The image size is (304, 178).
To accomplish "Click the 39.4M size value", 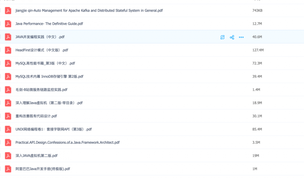I will tap(257, 76).
